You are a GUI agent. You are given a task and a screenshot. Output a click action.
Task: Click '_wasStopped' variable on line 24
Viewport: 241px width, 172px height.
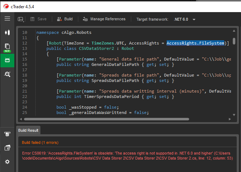83,107
